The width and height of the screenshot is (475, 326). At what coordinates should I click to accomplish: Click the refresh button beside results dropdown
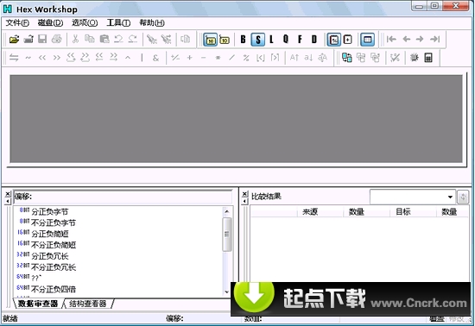pyautogui.click(x=463, y=197)
